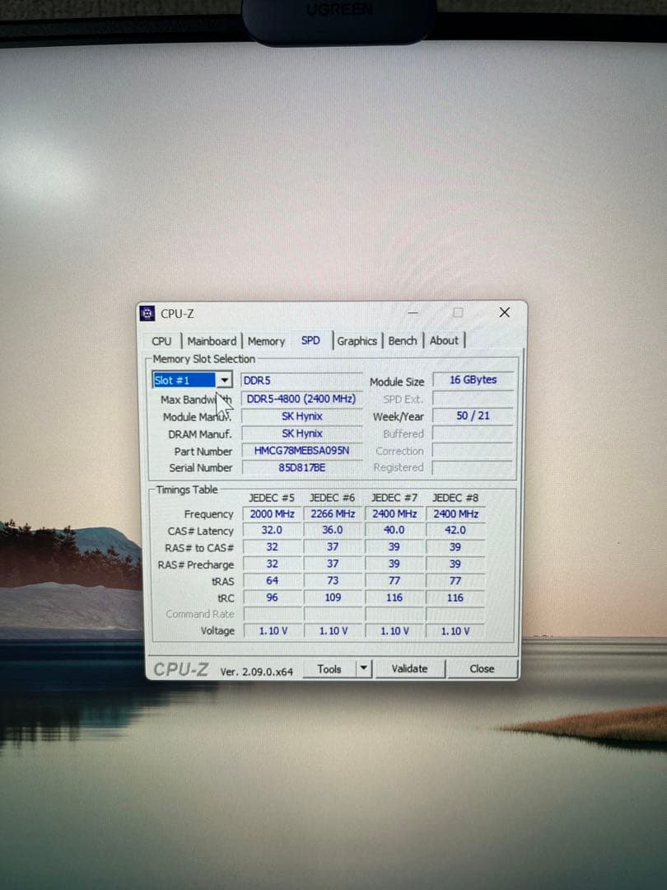Select the Part Number field showing HMCG78MEBSA095N
The image size is (667, 890).
pyautogui.click(x=301, y=451)
